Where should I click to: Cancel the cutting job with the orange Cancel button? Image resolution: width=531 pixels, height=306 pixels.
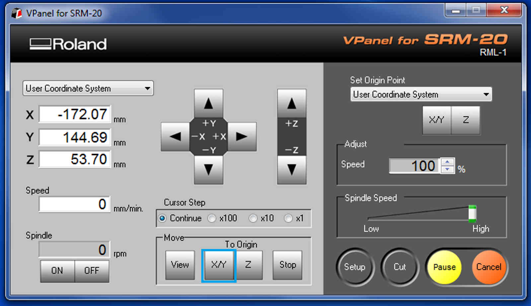[x=489, y=267]
